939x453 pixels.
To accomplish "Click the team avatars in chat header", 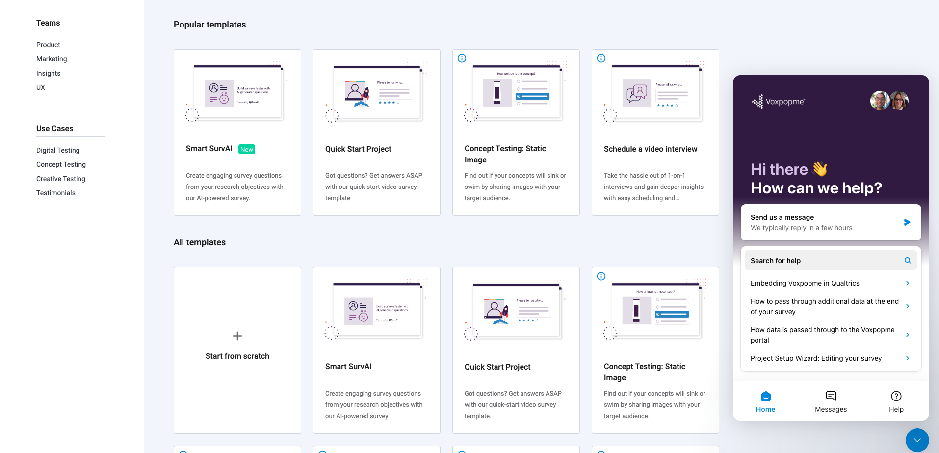I will coord(889,101).
